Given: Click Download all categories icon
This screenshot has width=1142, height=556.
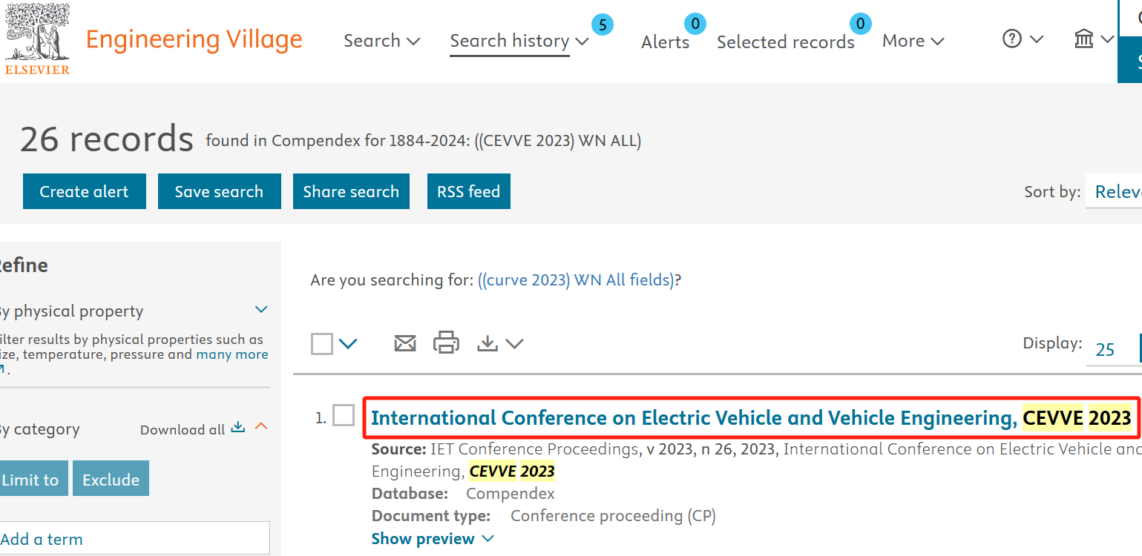Looking at the screenshot, I should point(237,428).
